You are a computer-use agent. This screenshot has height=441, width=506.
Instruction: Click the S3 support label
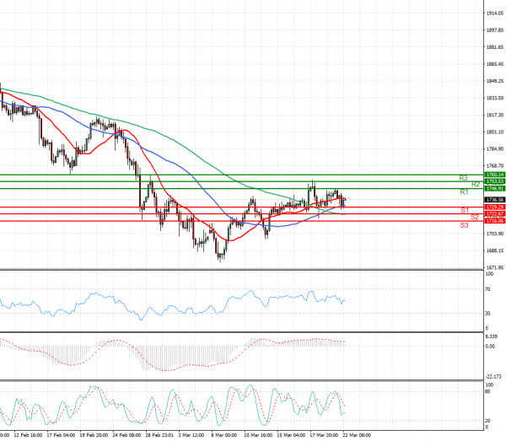[x=464, y=225]
